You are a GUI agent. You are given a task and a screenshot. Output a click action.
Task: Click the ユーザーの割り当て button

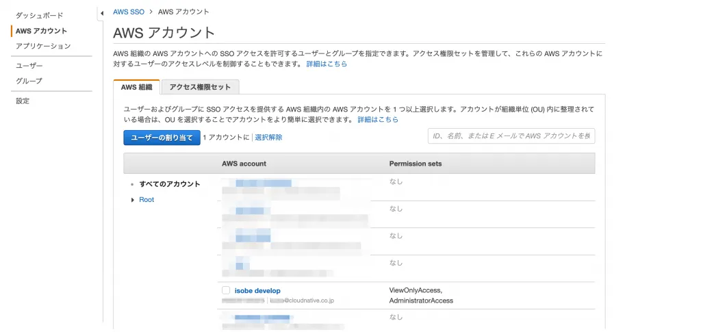point(162,138)
